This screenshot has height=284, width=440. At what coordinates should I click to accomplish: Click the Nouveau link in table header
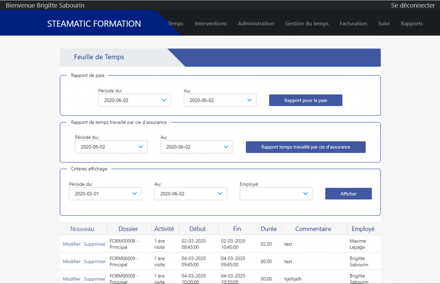(82, 229)
